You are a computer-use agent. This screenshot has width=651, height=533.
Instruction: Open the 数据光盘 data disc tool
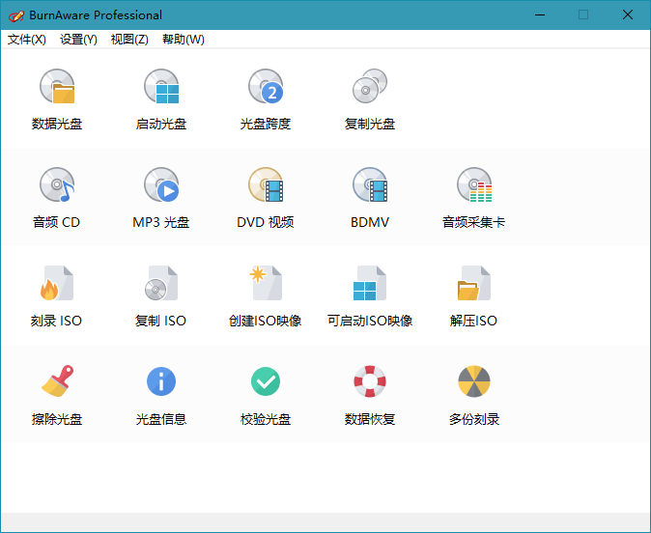[x=57, y=88]
